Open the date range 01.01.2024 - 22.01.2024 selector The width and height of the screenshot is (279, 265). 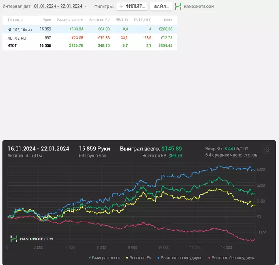(x=58, y=7)
